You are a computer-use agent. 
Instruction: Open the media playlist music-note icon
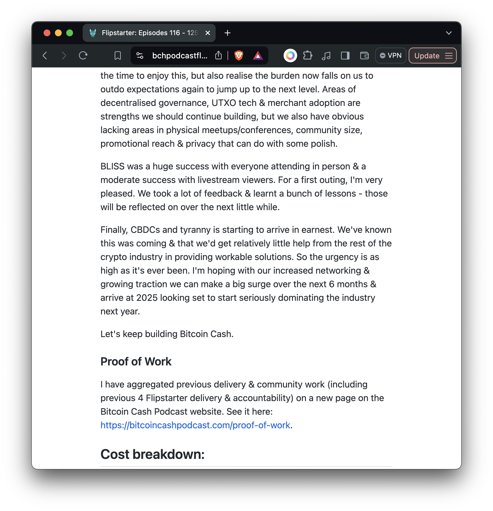click(x=326, y=56)
